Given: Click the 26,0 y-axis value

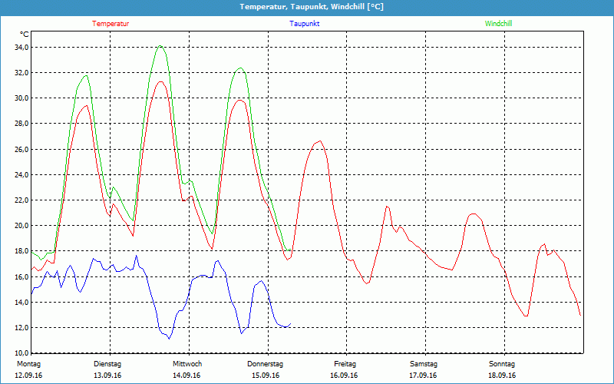Looking at the screenshot, I should click(x=21, y=149).
